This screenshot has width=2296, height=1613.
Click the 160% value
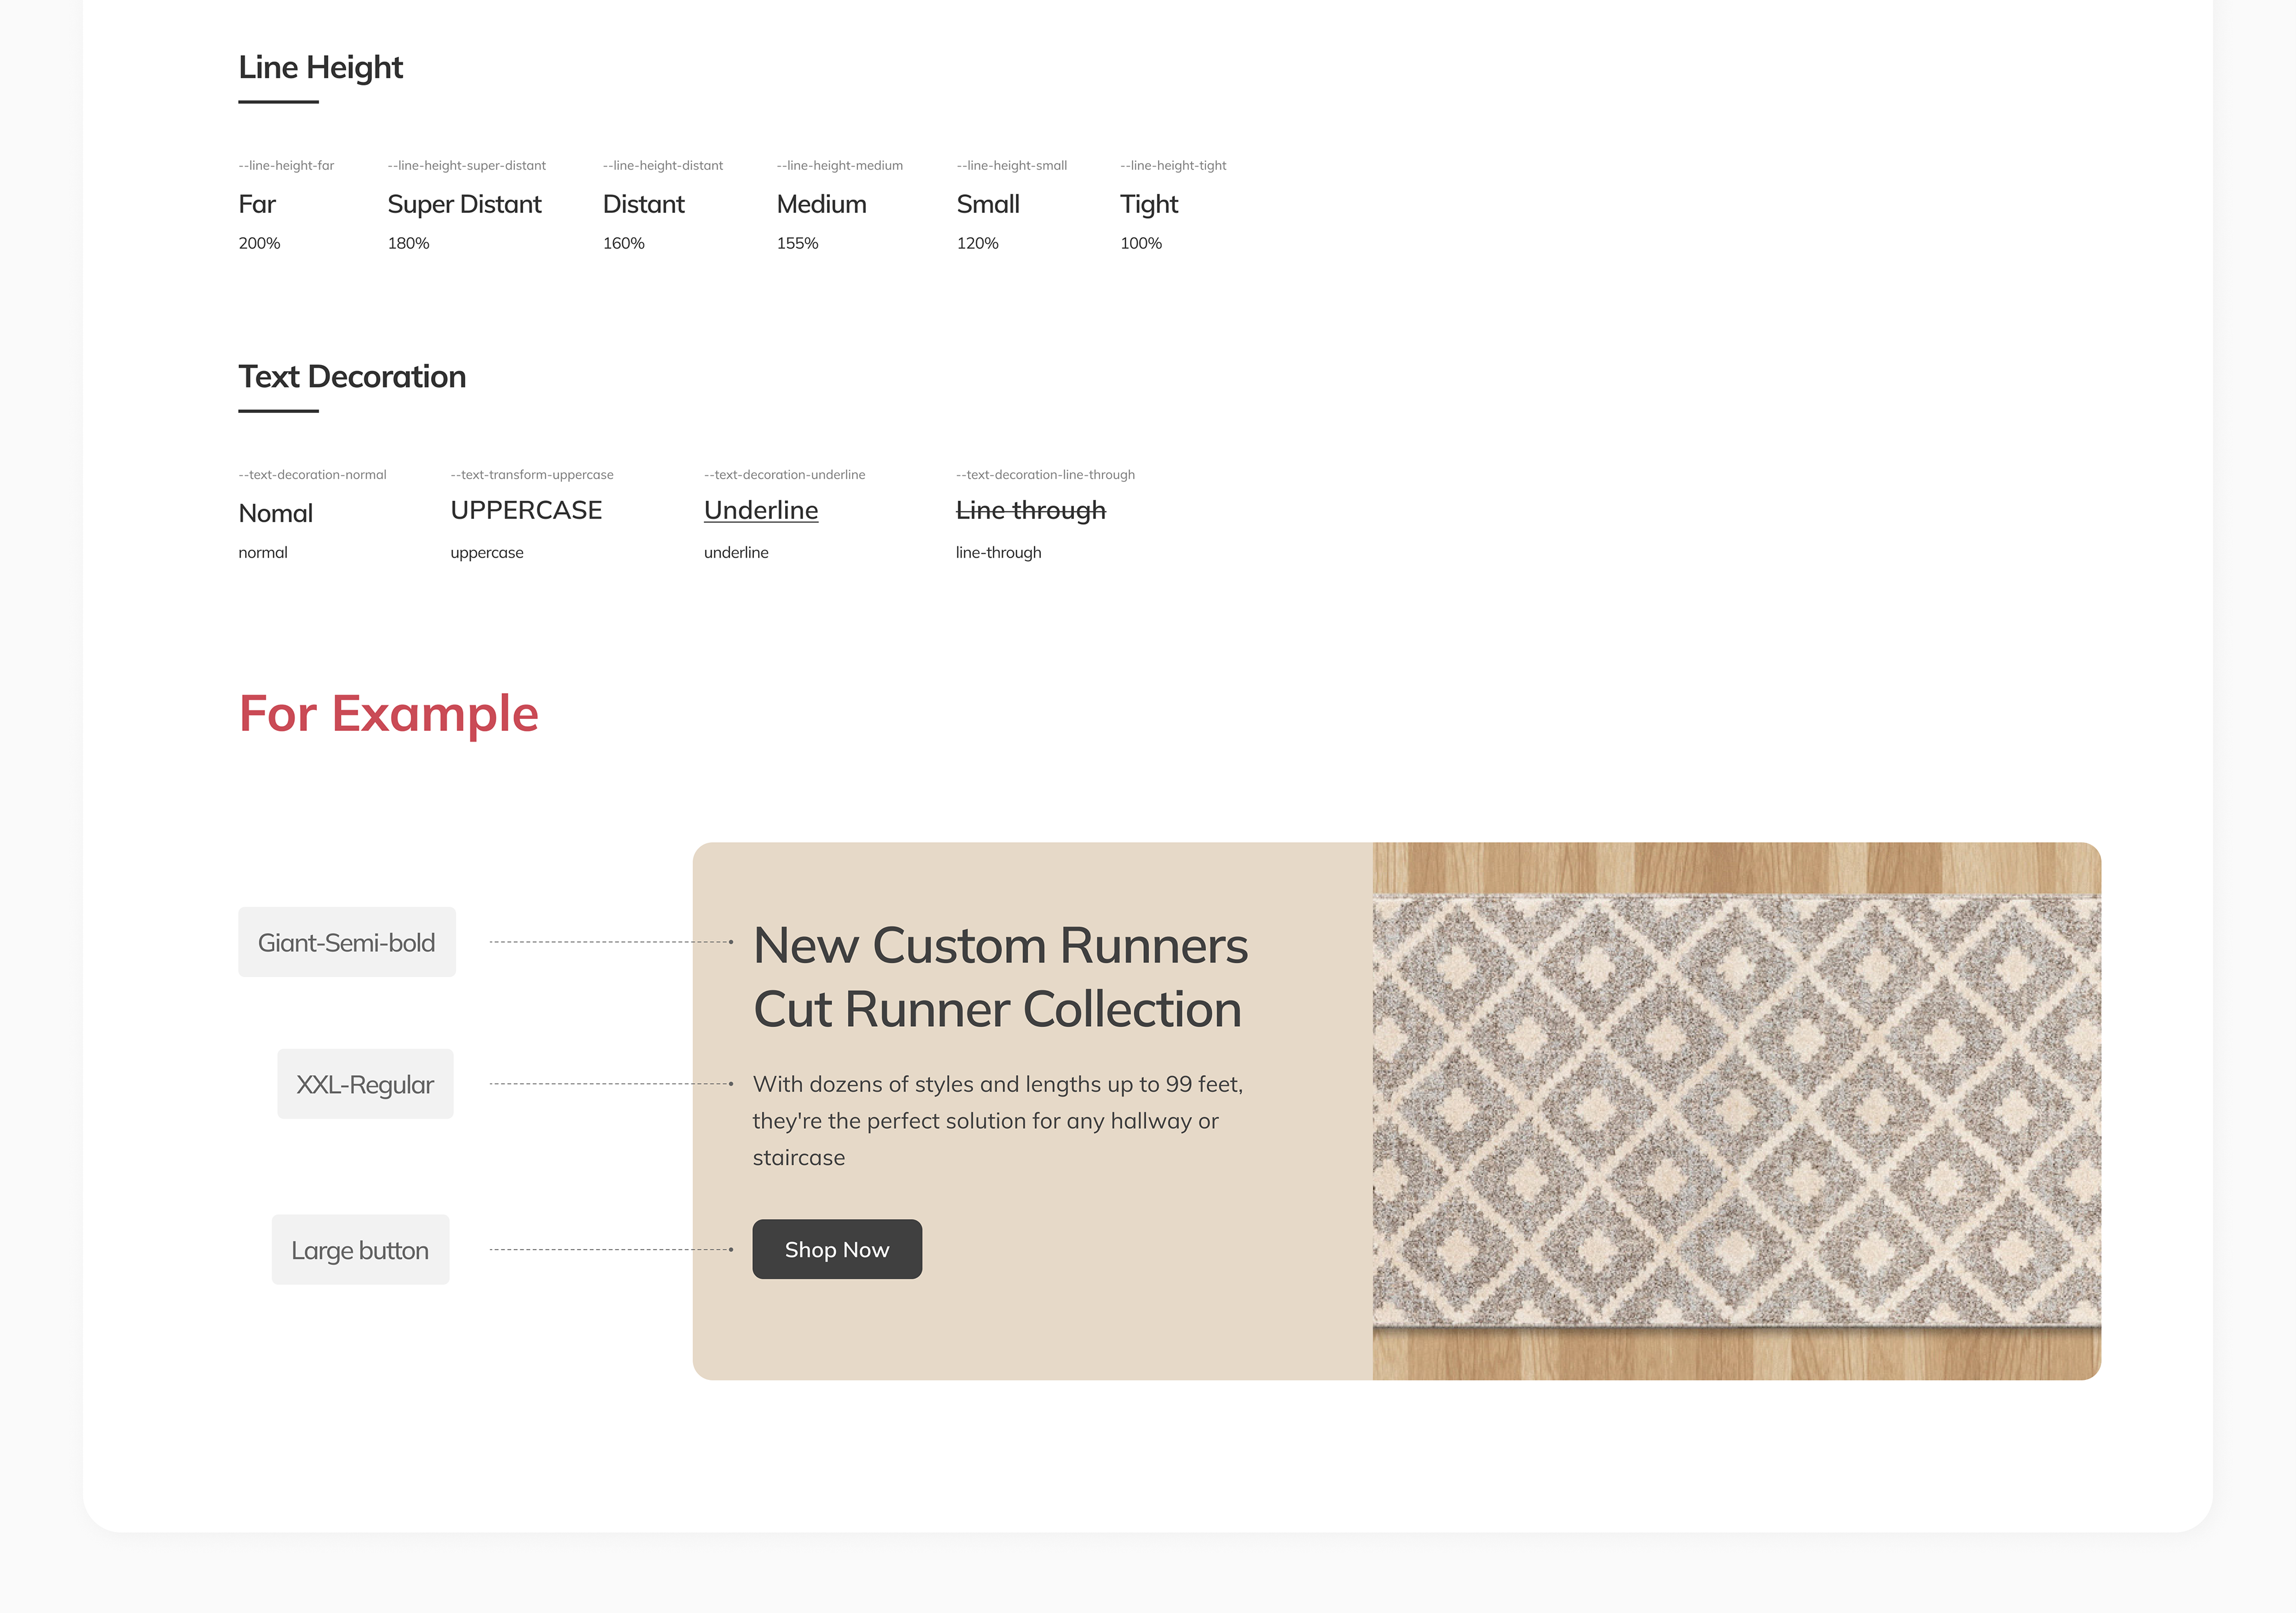click(x=624, y=244)
